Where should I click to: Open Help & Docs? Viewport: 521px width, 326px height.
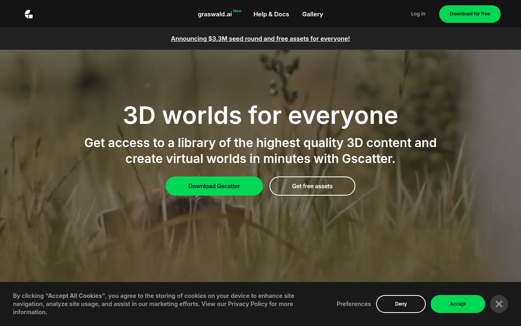tap(271, 14)
